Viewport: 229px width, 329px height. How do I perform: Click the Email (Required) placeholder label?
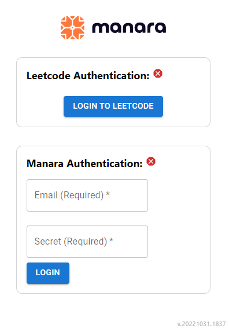(x=69, y=195)
